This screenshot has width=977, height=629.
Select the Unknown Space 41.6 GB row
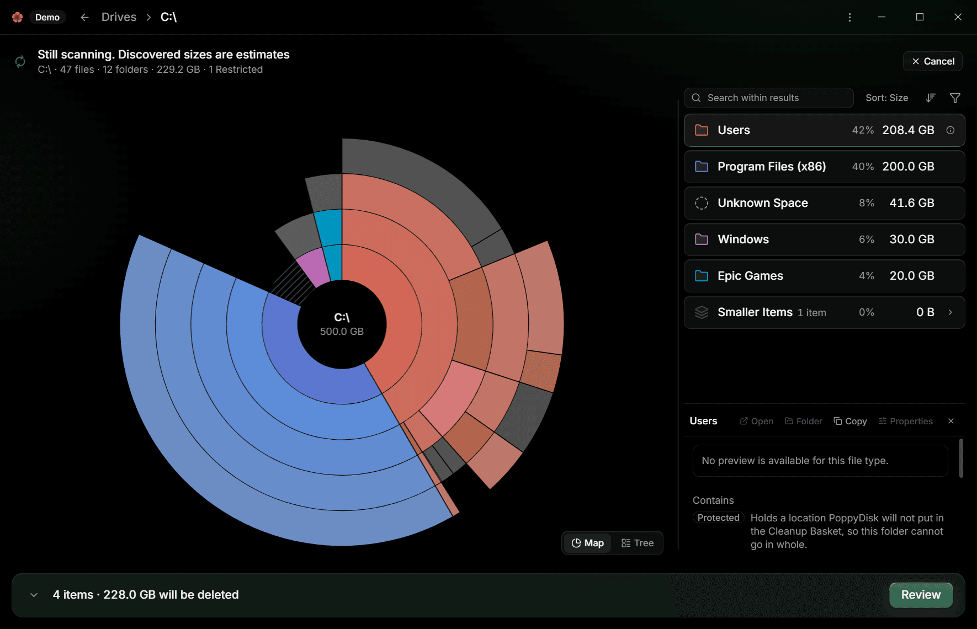(824, 203)
